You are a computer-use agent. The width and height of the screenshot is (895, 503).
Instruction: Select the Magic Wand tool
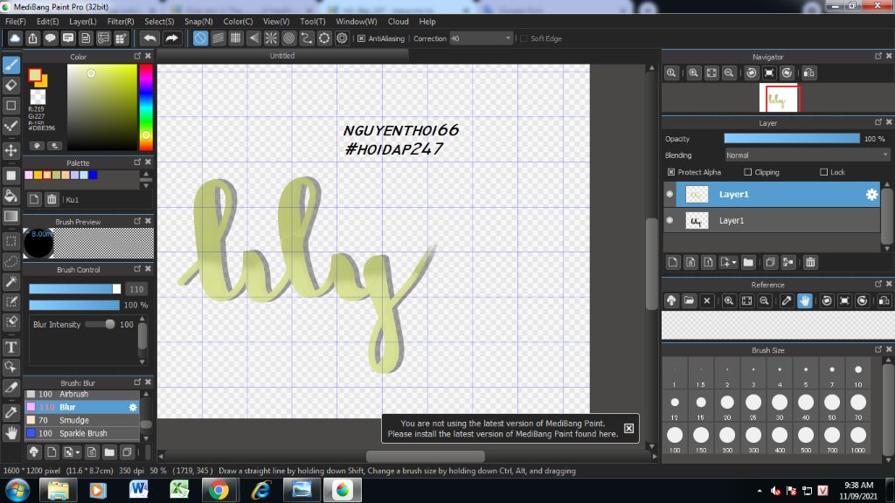[x=11, y=281]
